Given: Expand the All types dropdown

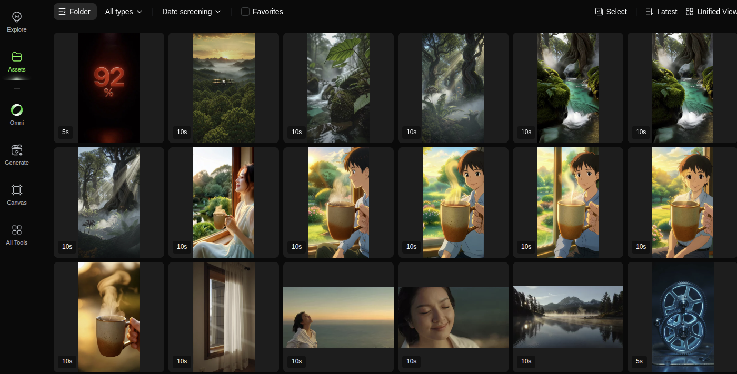Looking at the screenshot, I should [x=124, y=12].
